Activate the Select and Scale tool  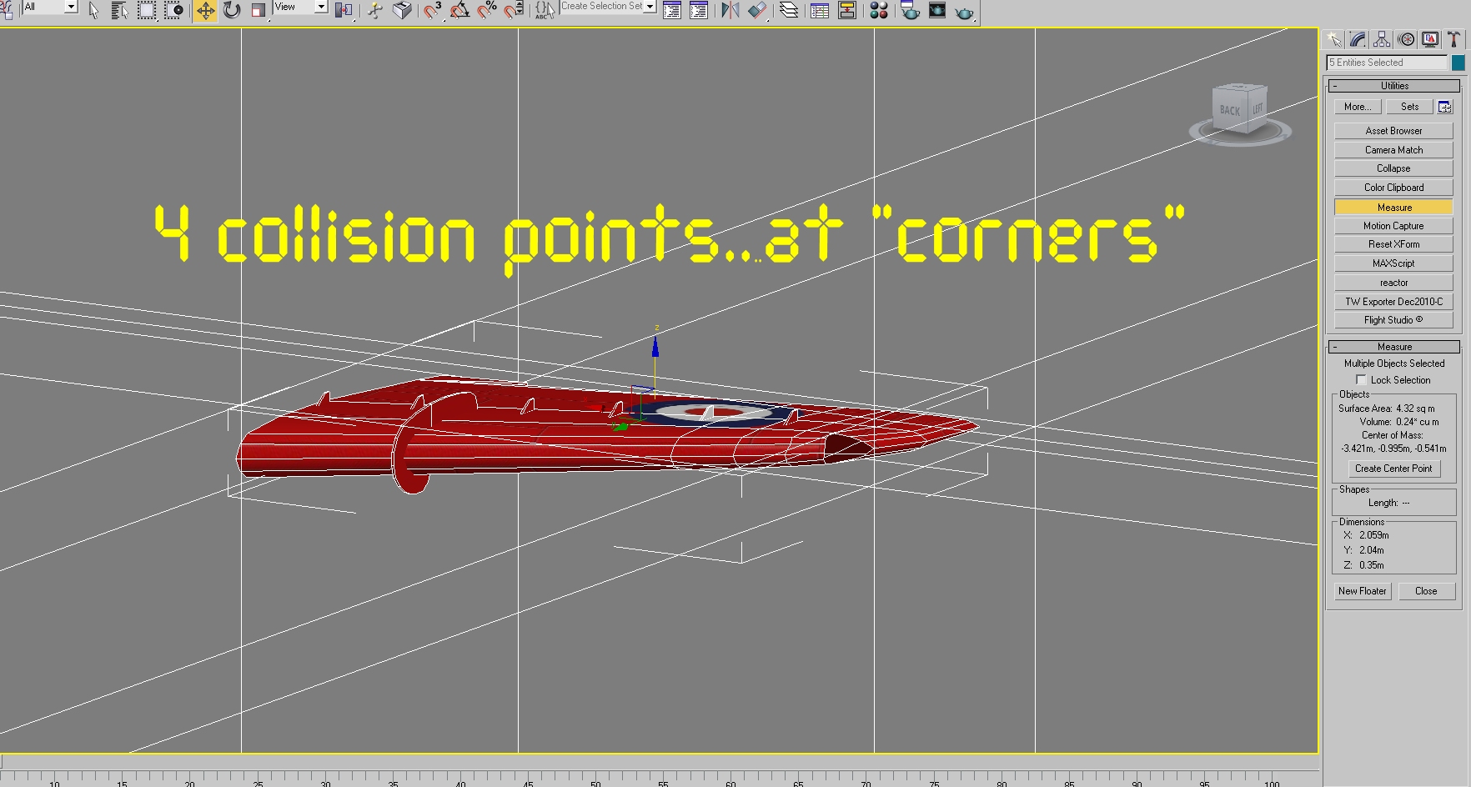(259, 11)
